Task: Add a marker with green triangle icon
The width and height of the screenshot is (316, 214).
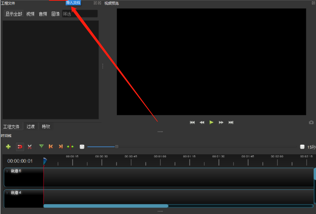Action: [x=41, y=146]
